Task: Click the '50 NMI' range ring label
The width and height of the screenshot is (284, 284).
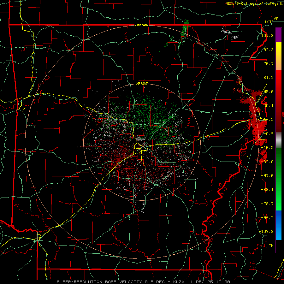Action: (142, 83)
